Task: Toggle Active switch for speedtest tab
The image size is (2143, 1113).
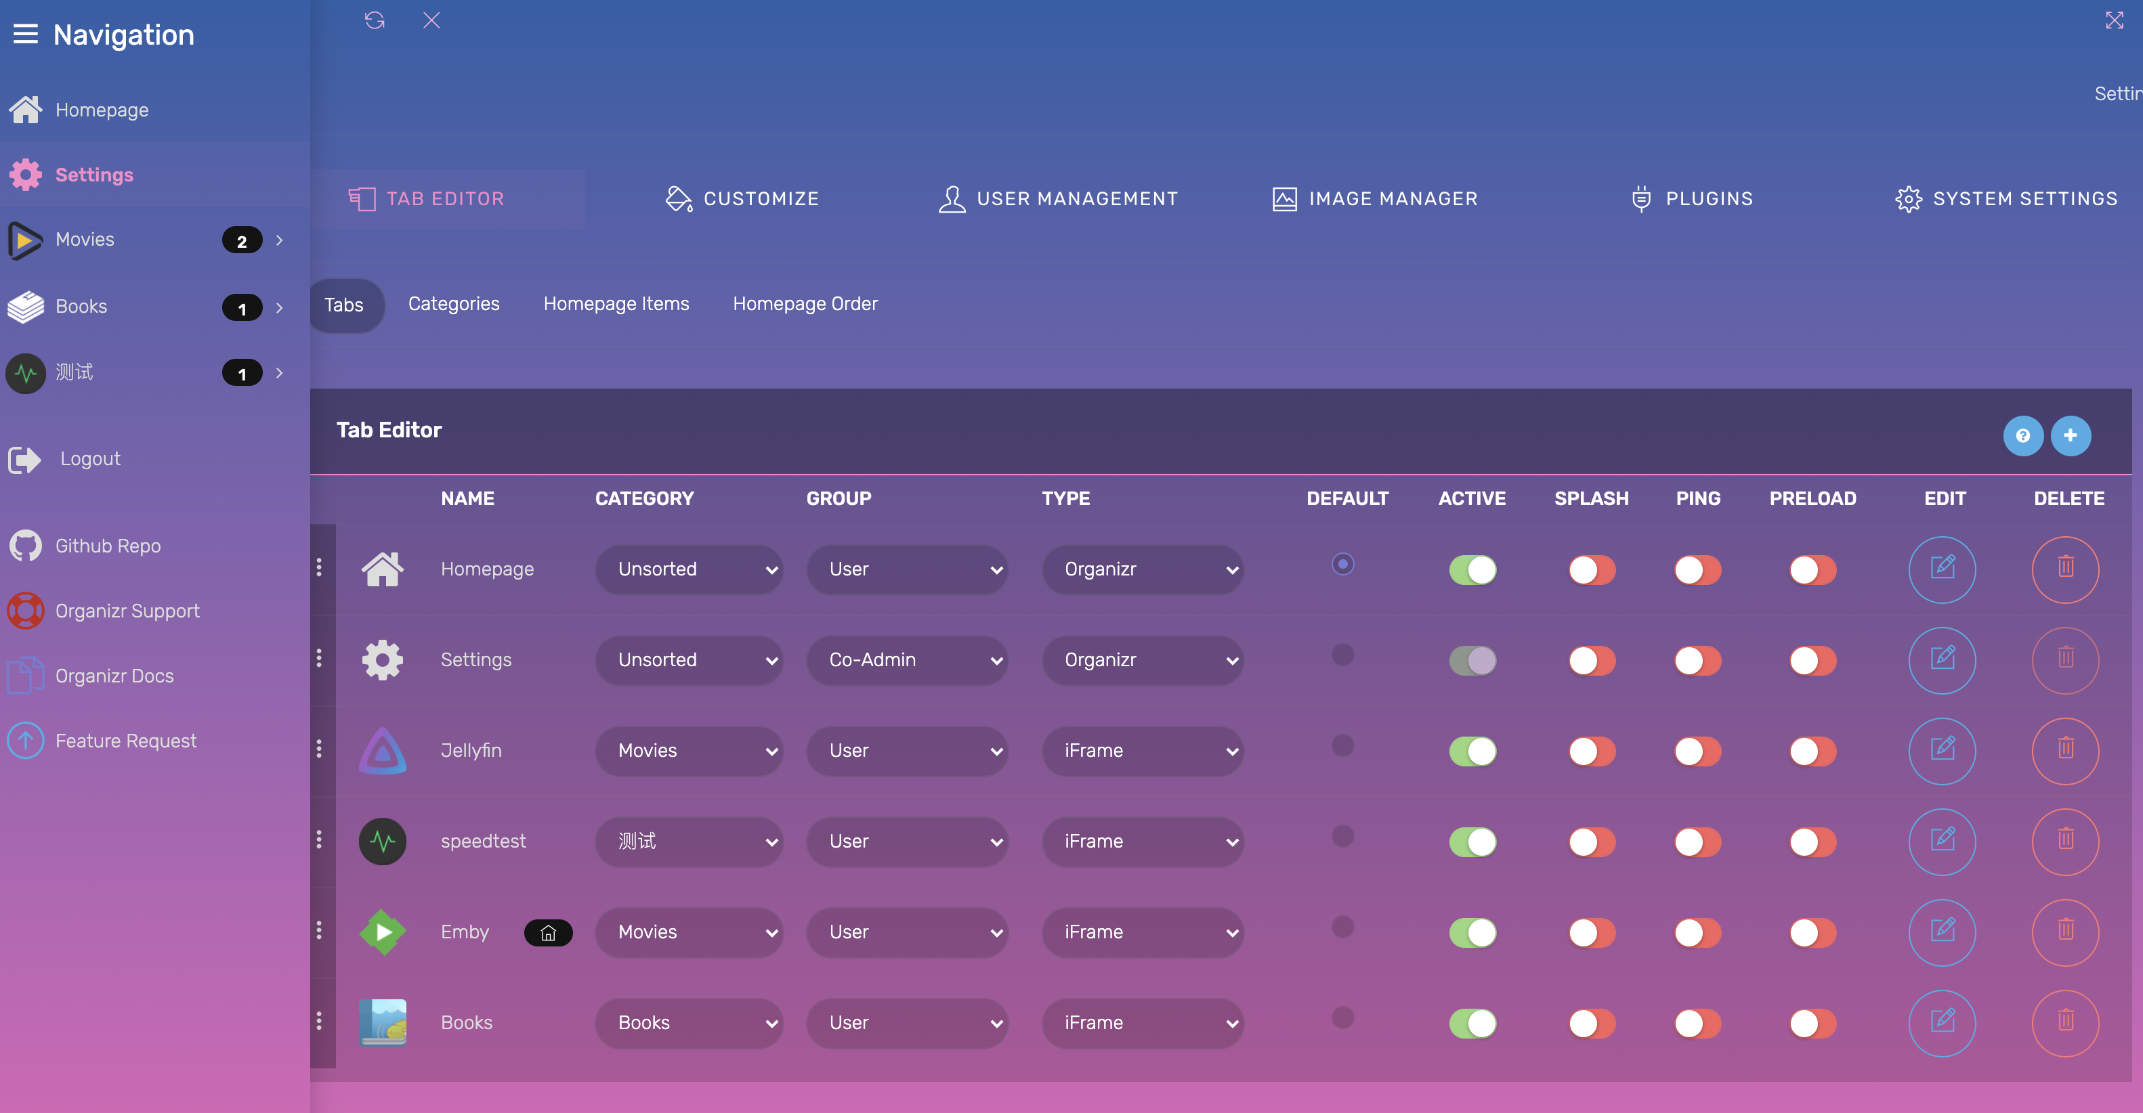Action: click(x=1472, y=841)
